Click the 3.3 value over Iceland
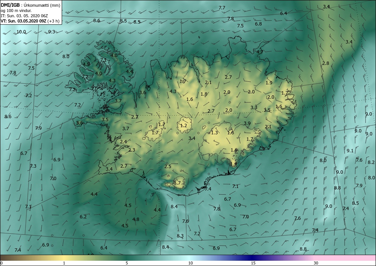The width and height of the screenshot is (376, 266). pyautogui.click(x=254, y=107)
